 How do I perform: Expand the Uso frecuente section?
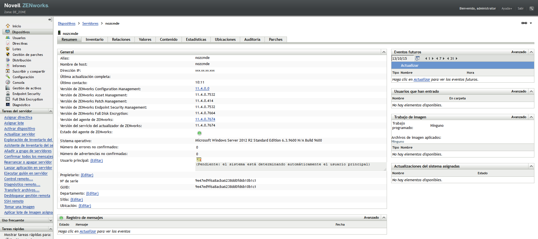51,220
